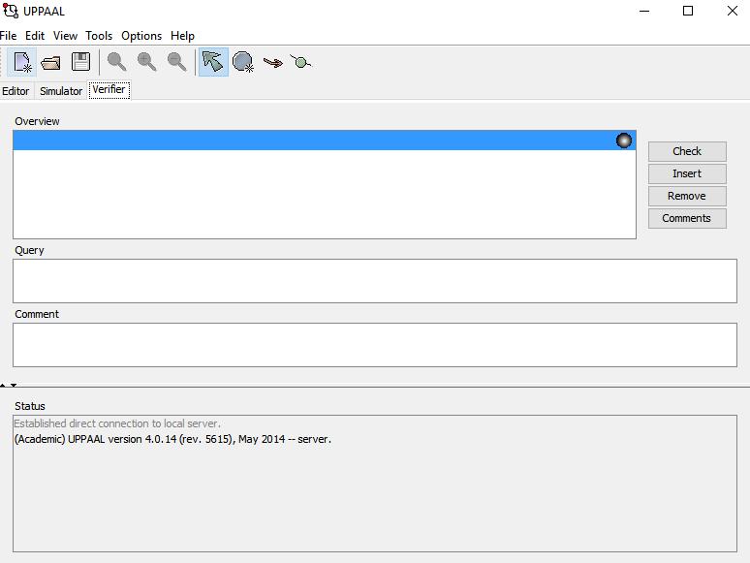This screenshot has width=750, height=563.
Task: Minimize the UPPAAL window
Action: (644, 11)
